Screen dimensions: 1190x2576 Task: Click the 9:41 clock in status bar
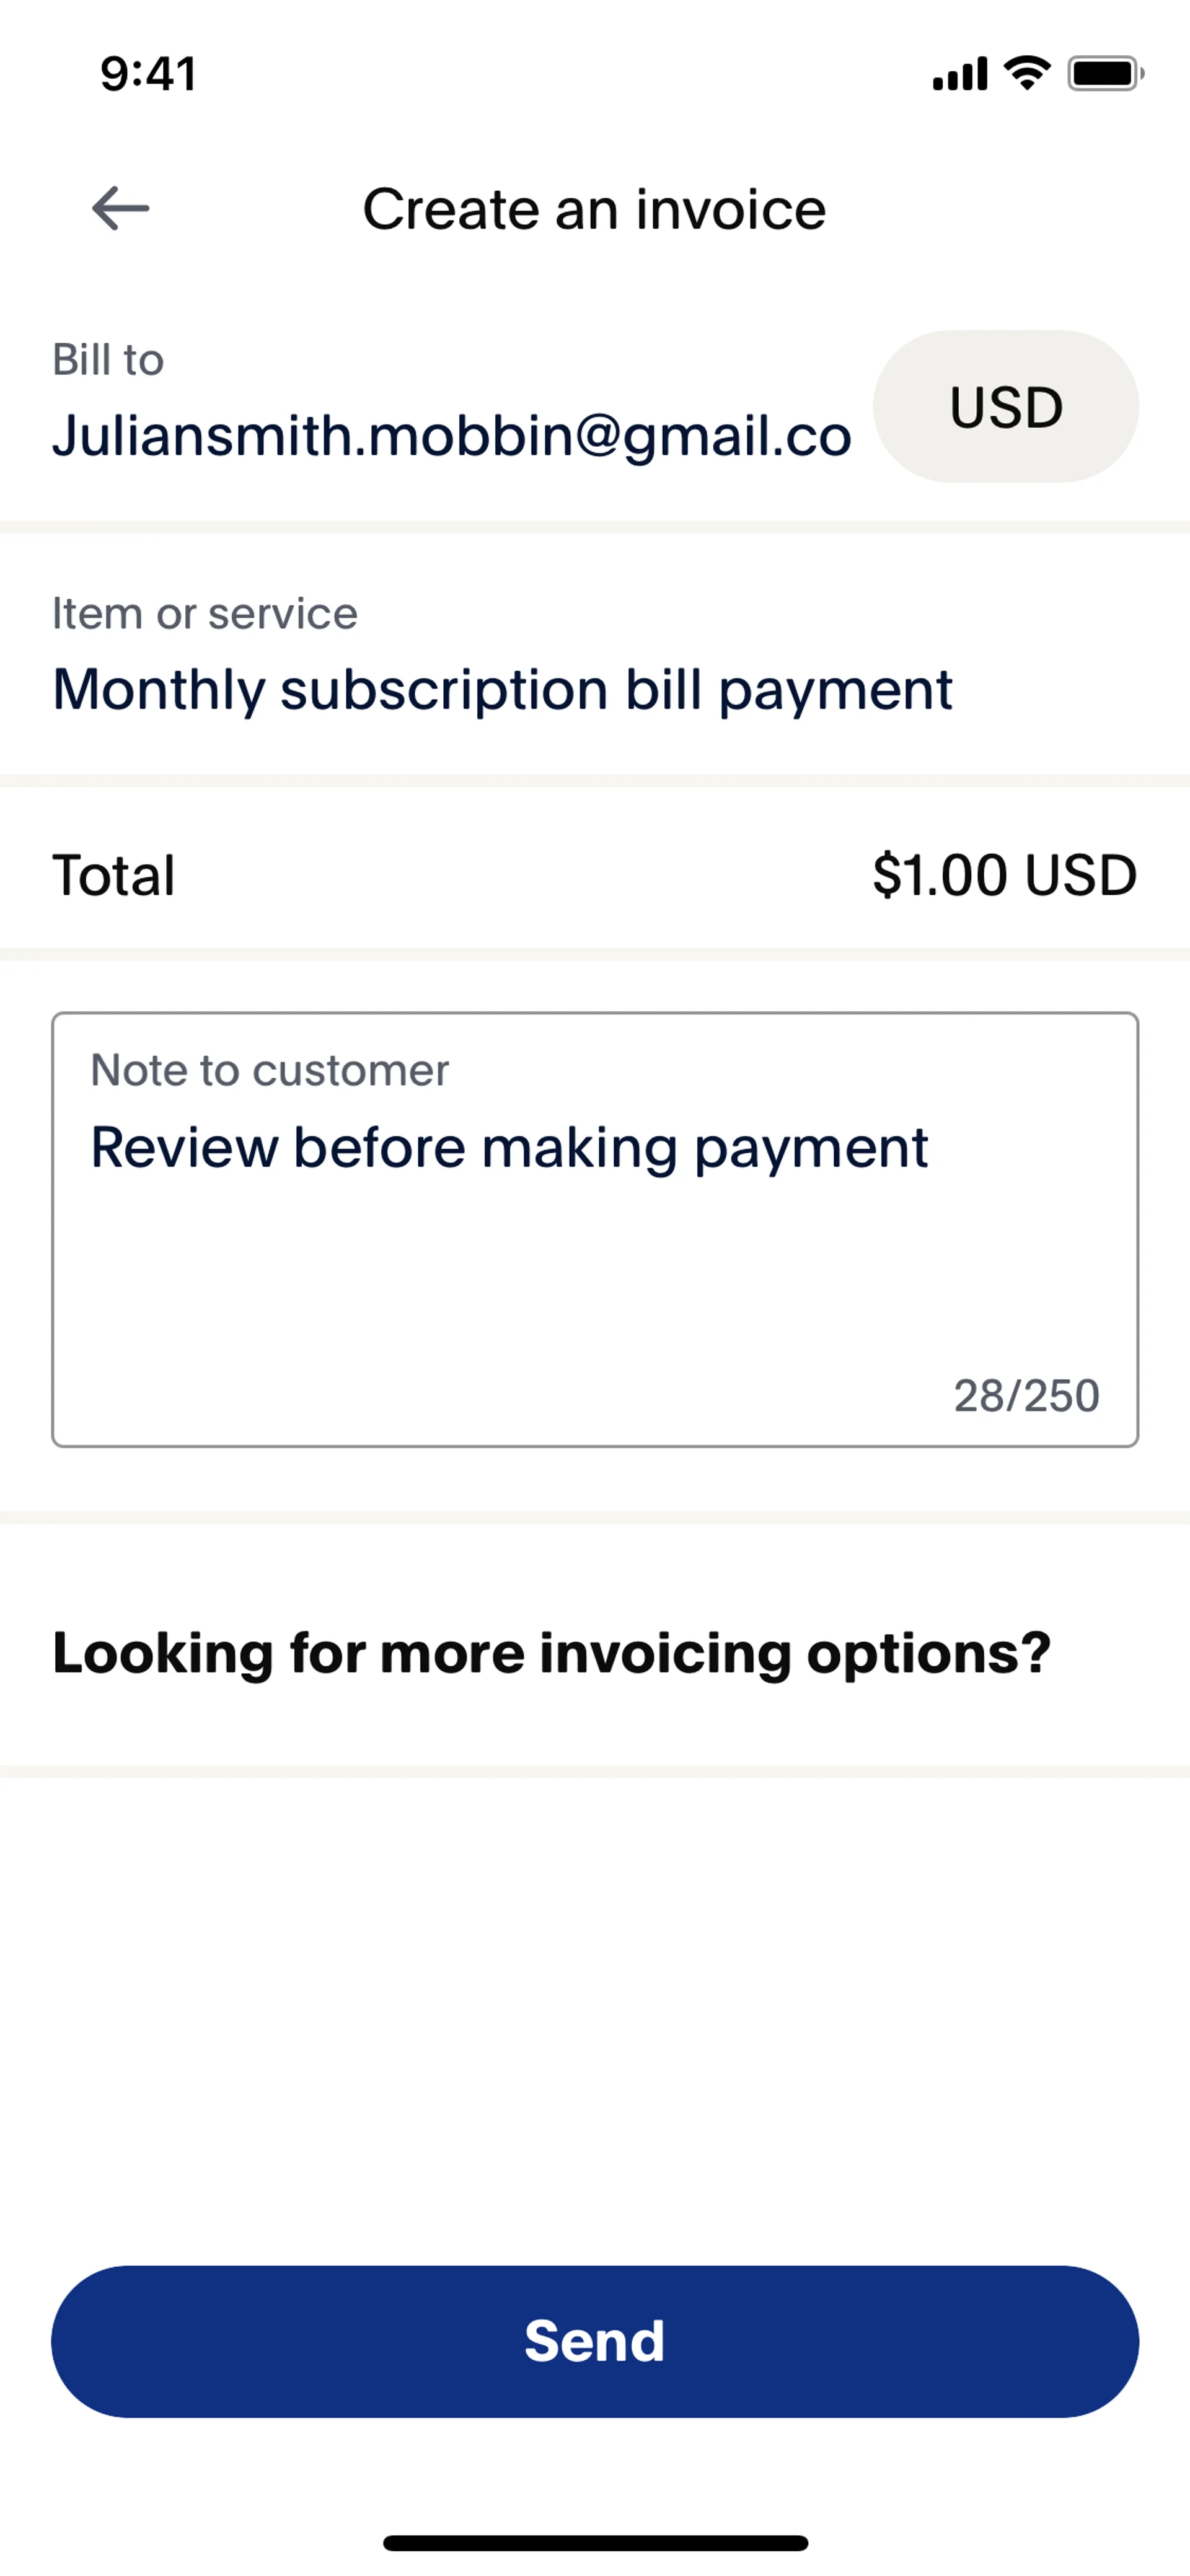tap(148, 74)
